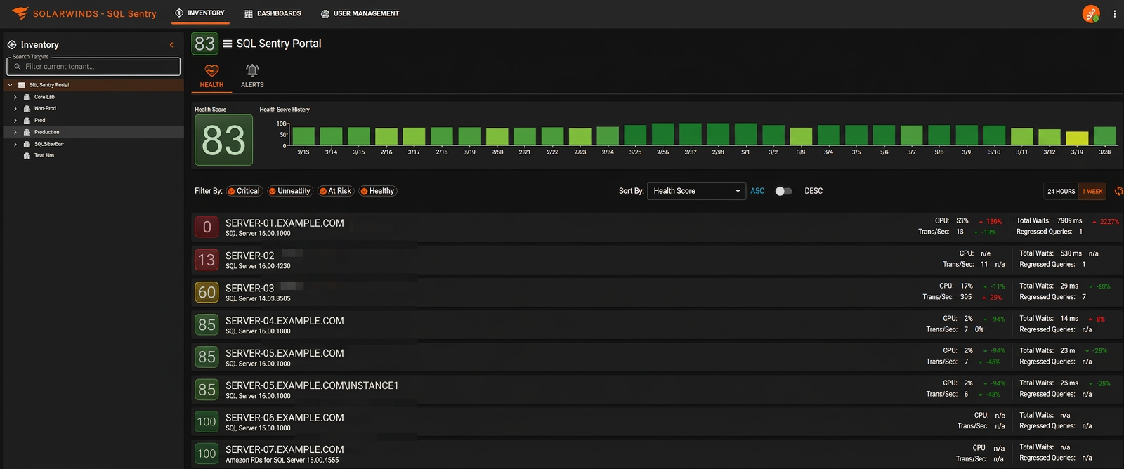This screenshot has width=1124, height=469.
Task: Click the building icon beside Core Lab
Action: coord(27,97)
